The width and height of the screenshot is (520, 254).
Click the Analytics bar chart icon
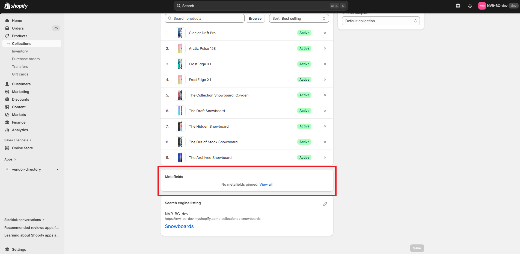pos(7,130)
